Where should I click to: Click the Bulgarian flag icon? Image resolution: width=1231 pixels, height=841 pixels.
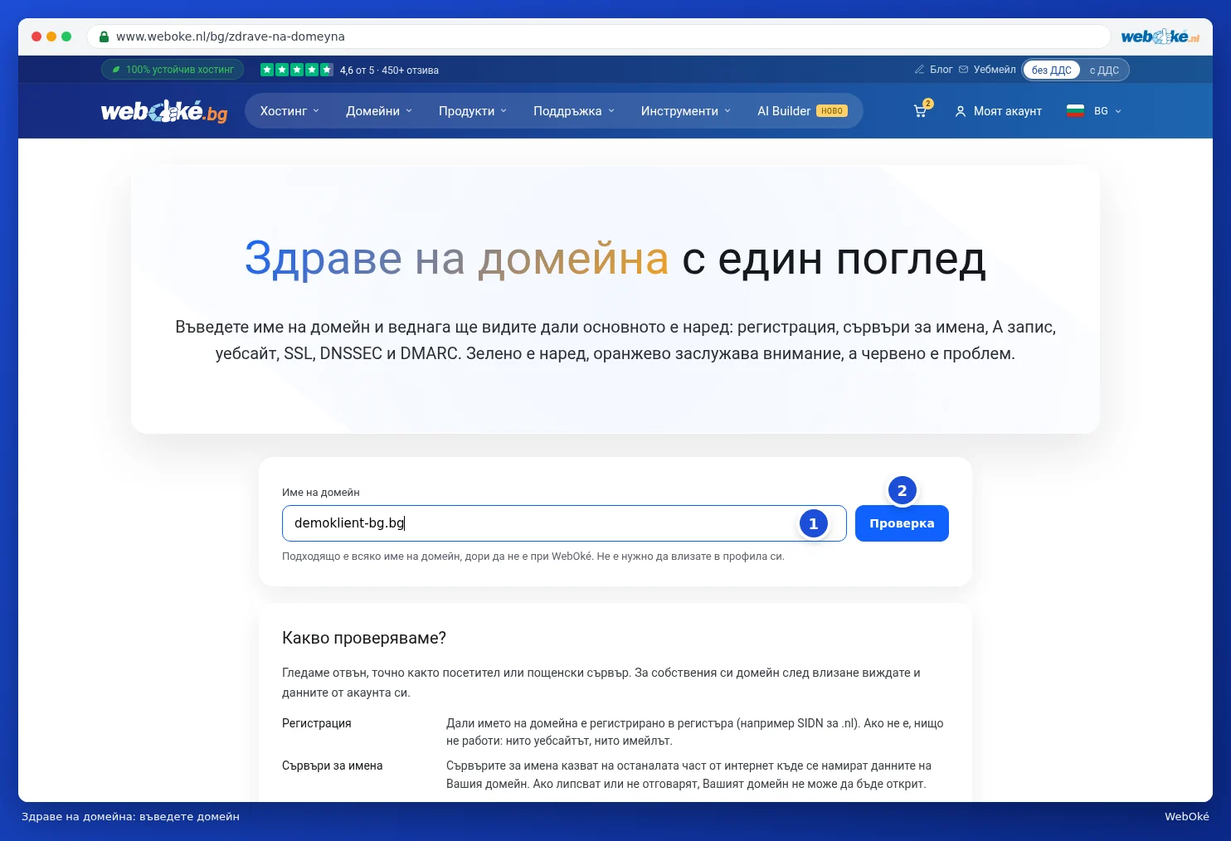pos(1076,111)
